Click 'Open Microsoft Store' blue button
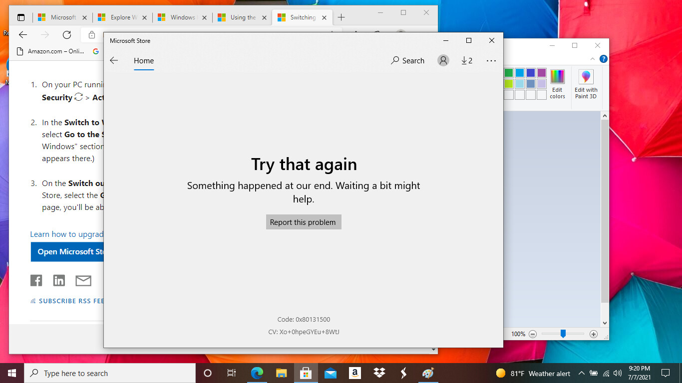Image resolution: width=682 pixels, height=383 pixels. pos(67,252)
